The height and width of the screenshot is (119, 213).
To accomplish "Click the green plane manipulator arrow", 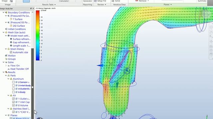I will pos(117,86).
